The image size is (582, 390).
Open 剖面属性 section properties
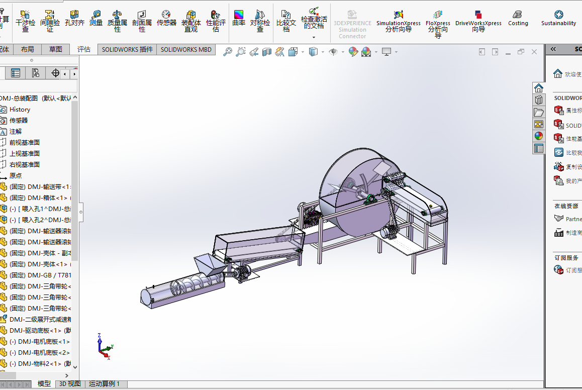tap(142, 21)
